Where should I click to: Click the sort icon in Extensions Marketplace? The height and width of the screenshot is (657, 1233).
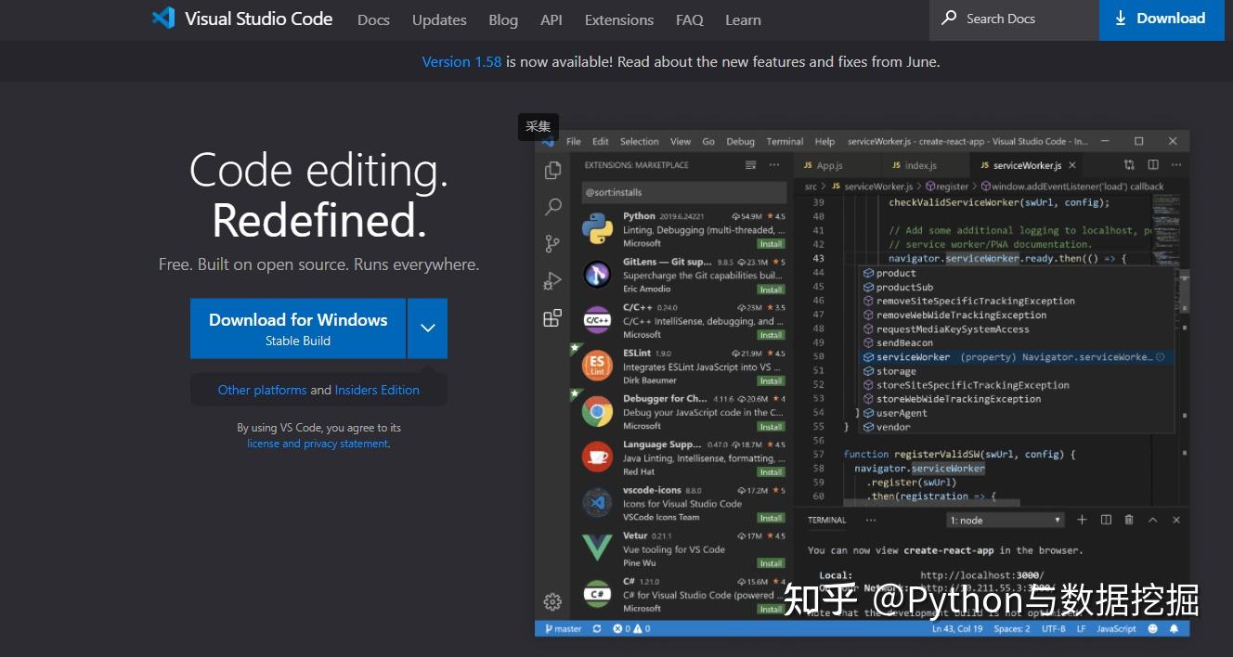(x=748, y=163)
